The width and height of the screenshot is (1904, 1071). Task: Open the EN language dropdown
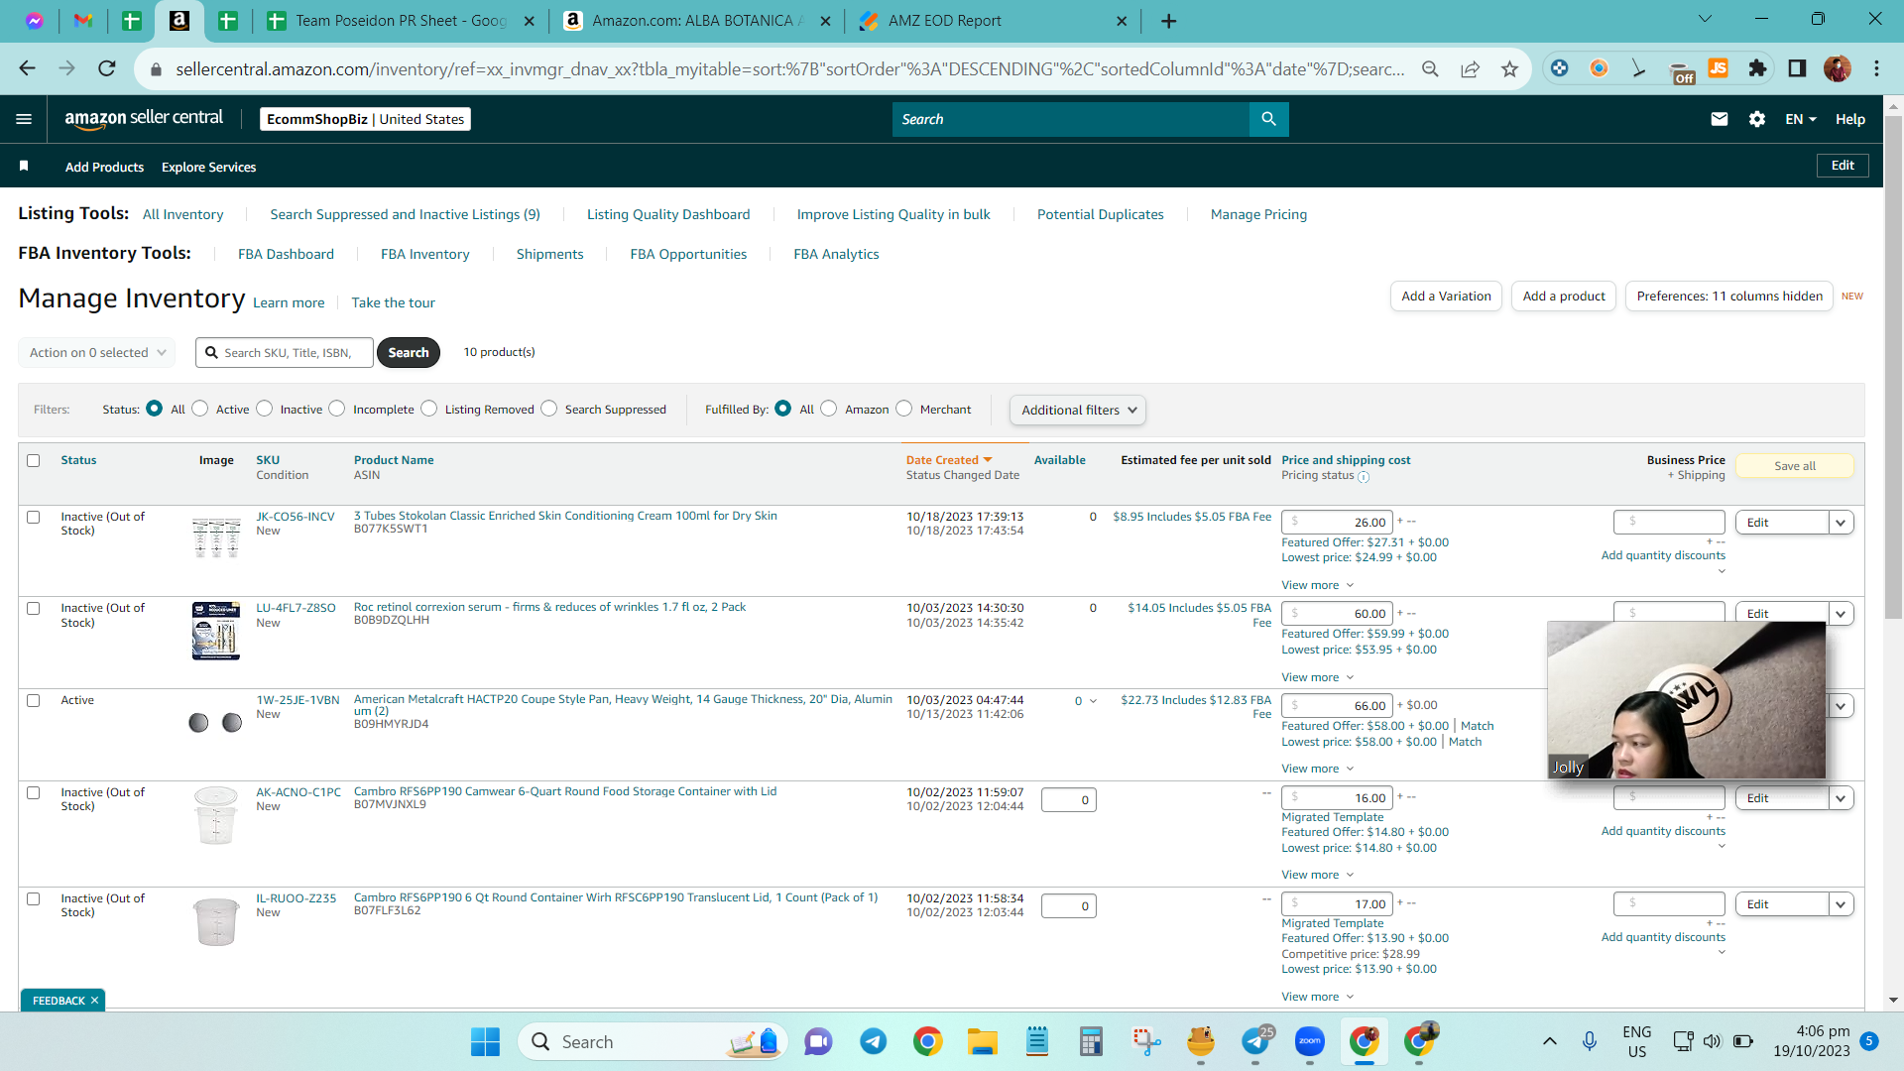tap(1801, 119)
